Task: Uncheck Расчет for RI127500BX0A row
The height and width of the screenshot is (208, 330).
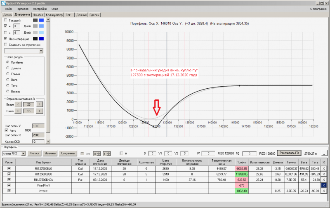Action: click(x=9, y=180)
